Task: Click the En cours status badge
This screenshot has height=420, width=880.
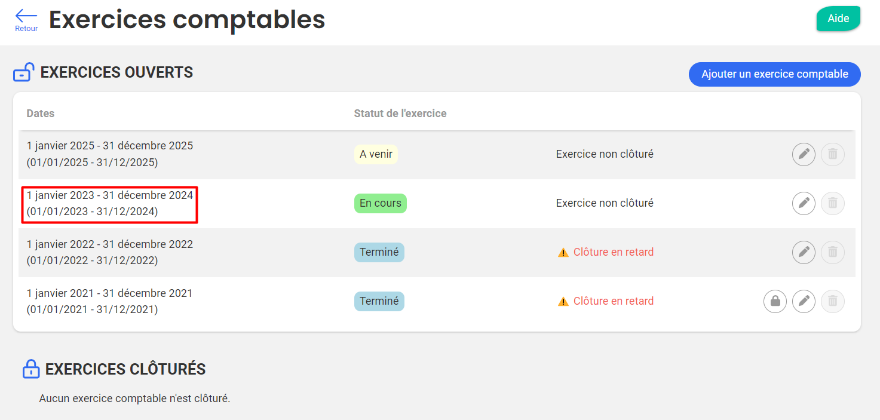Action: pyautogui.click(x=380, y=203)
